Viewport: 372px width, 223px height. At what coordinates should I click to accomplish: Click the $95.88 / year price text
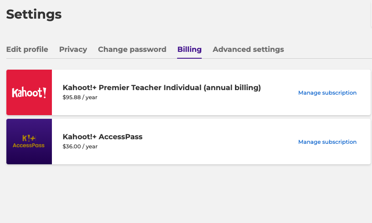[x=80, y=97]
